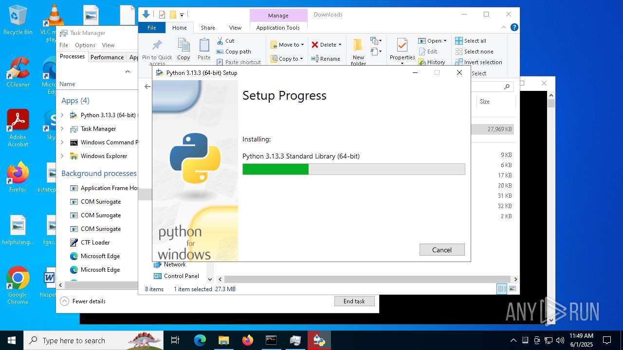Open Microsoft Edge from the taskbar

pos(200,340)
